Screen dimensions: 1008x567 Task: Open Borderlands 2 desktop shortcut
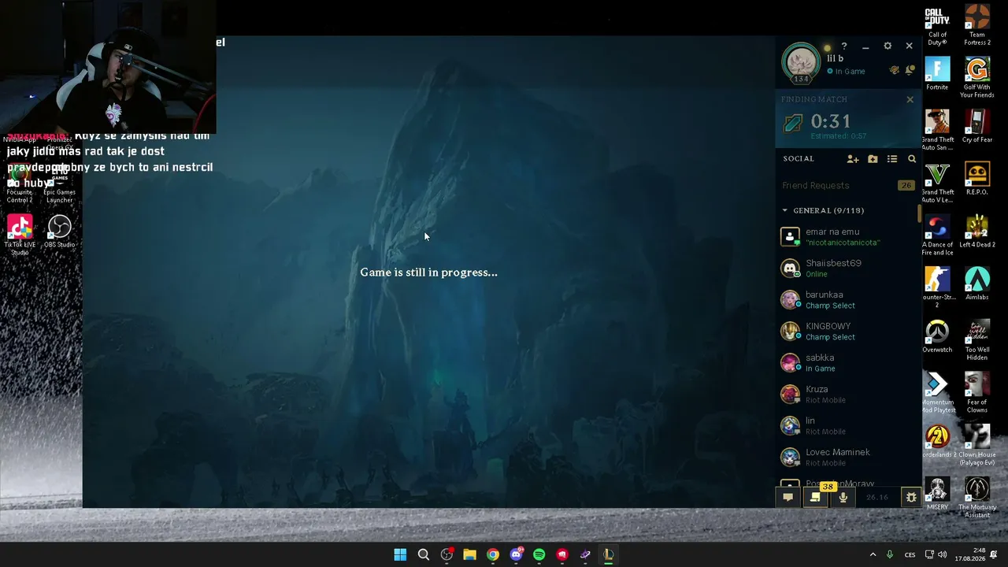937,441
